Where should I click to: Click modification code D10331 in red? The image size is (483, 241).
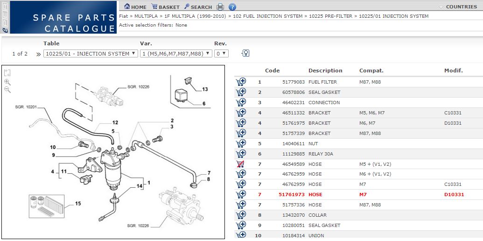[454, 194]
